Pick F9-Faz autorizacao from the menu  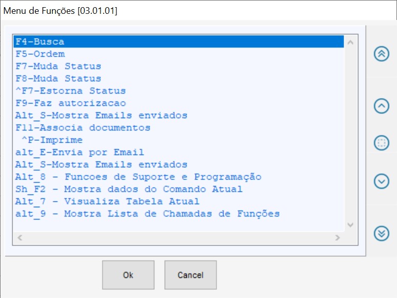click(x=70, y=103)
